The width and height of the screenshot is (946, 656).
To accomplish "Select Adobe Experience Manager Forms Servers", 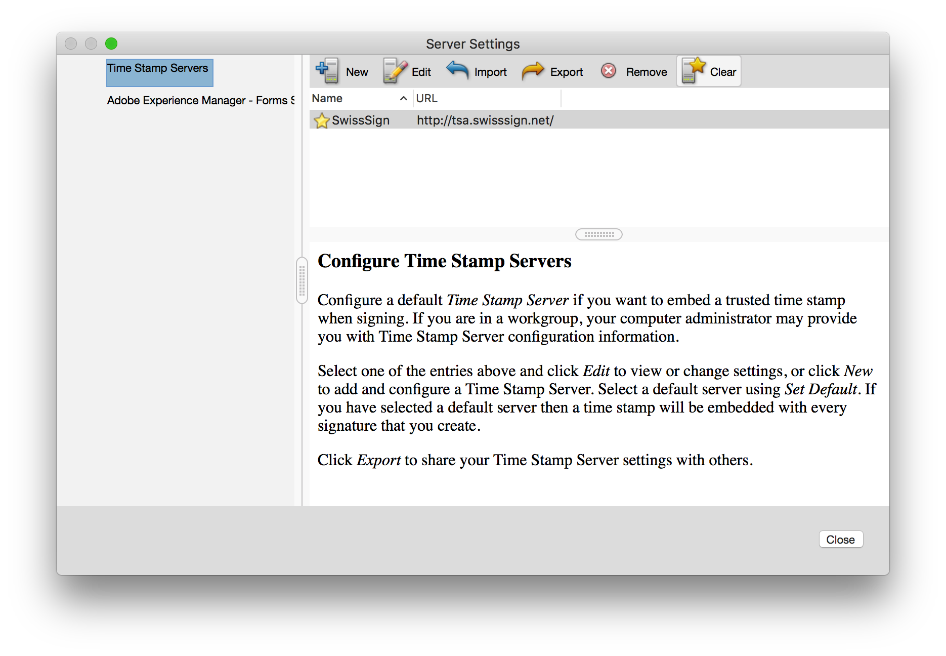I will click(200, 100).
